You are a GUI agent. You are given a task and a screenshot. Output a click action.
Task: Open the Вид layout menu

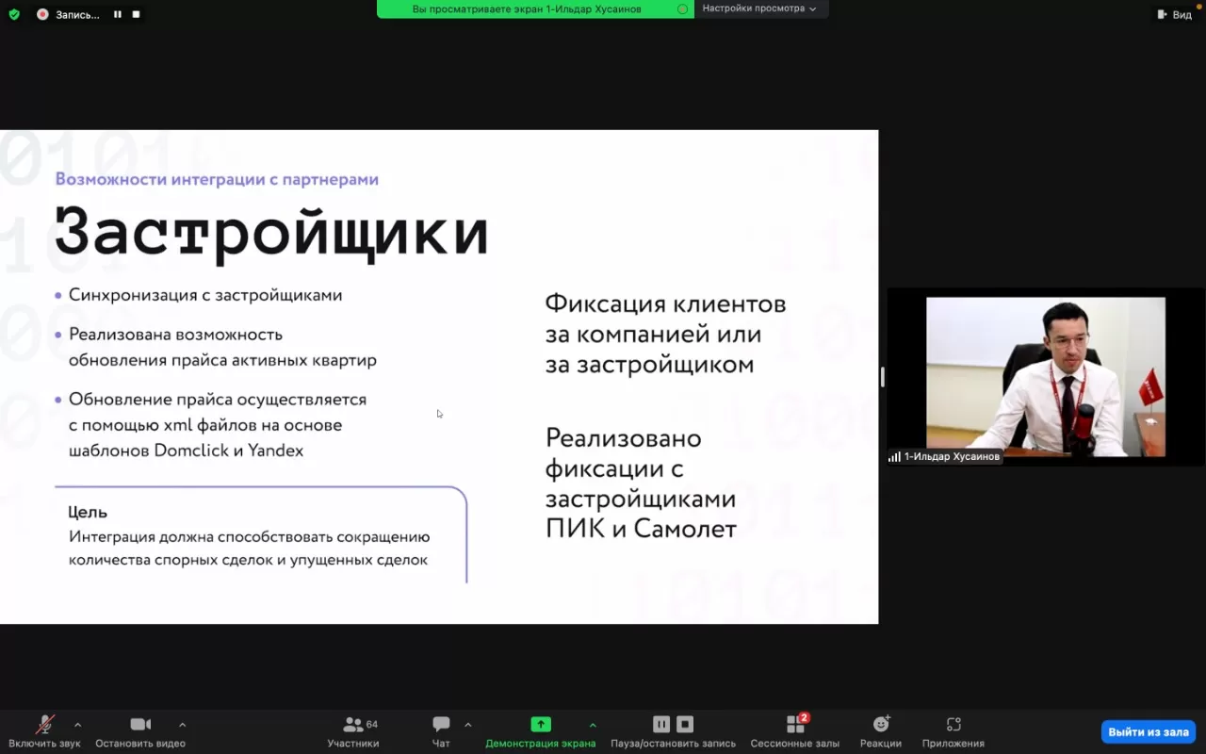pyautogui.click(x=1175, y=14)
